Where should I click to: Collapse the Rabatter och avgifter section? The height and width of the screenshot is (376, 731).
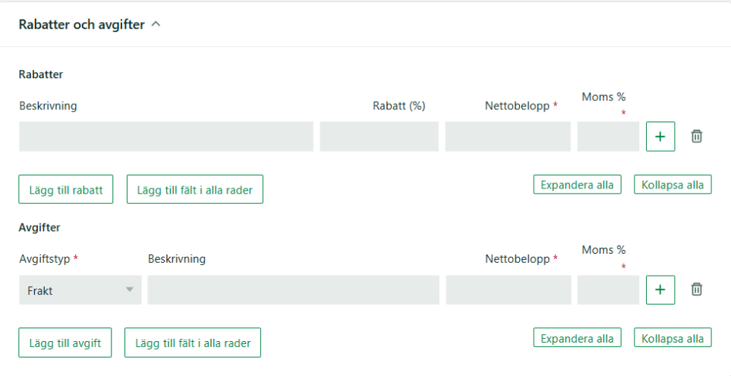pyautogui.click(x=156, y=24)
